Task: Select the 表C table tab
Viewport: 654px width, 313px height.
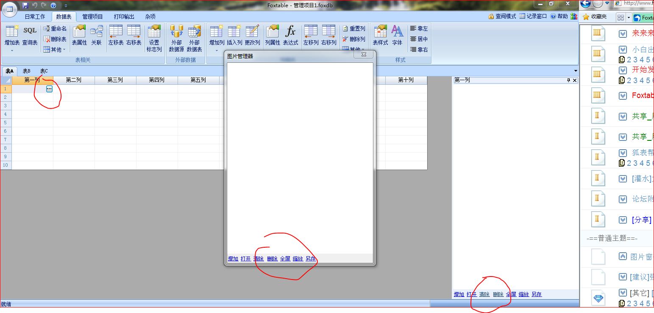Action: (44, 71)
